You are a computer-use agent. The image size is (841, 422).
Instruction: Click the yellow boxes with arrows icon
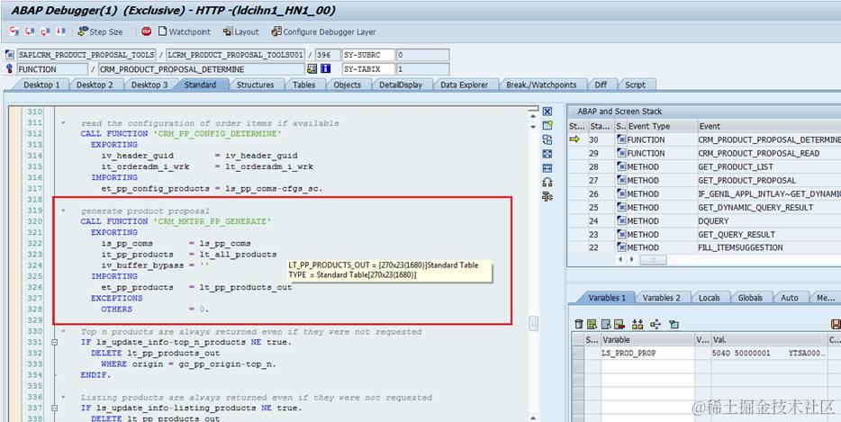point(638,324)
